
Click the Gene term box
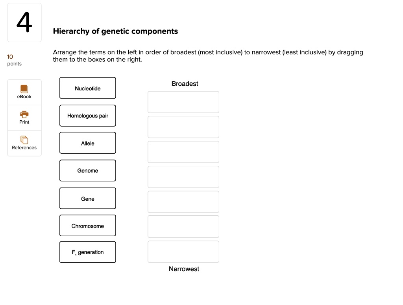pos(87,198)
